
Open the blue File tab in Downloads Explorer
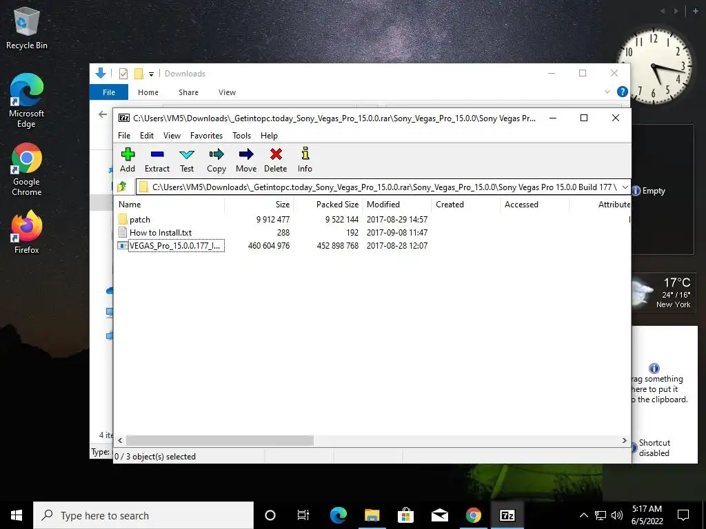pyautogui.click(x=109, y=92)
